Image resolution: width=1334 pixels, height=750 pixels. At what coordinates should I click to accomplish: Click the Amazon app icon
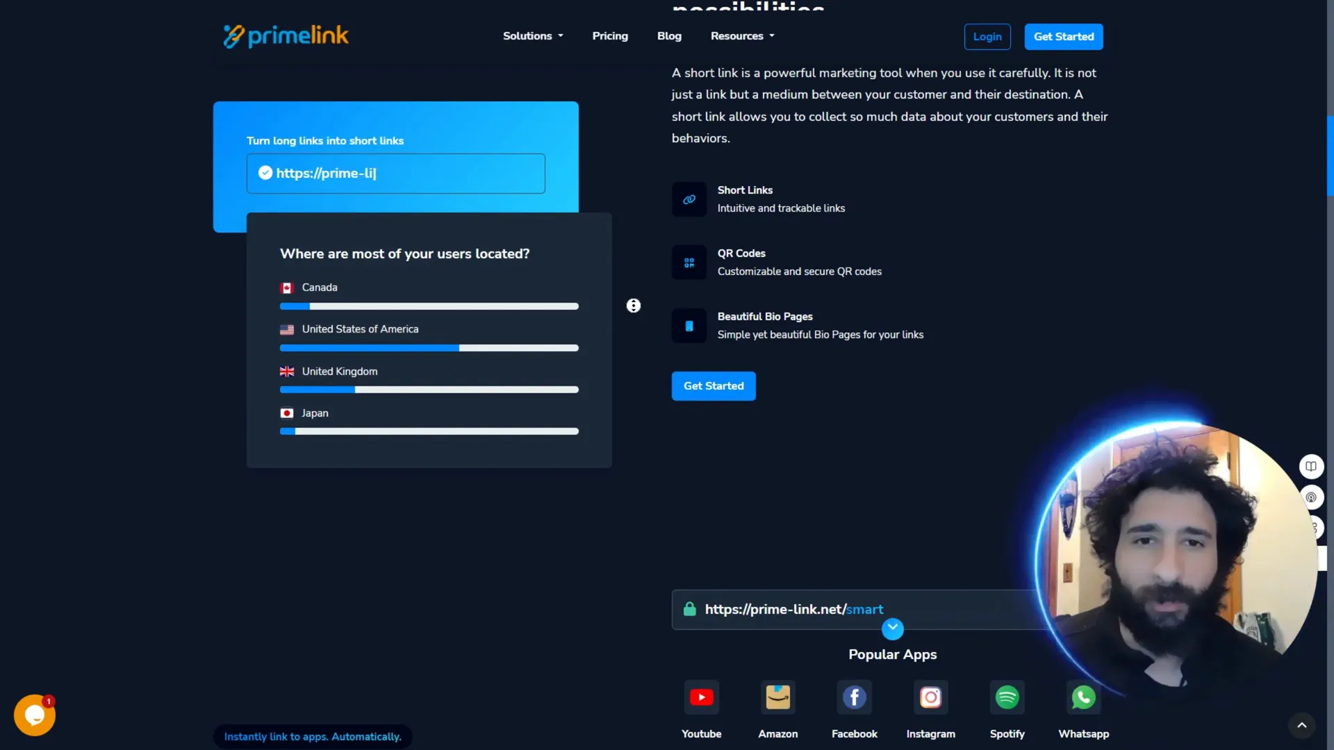[777, 697]
